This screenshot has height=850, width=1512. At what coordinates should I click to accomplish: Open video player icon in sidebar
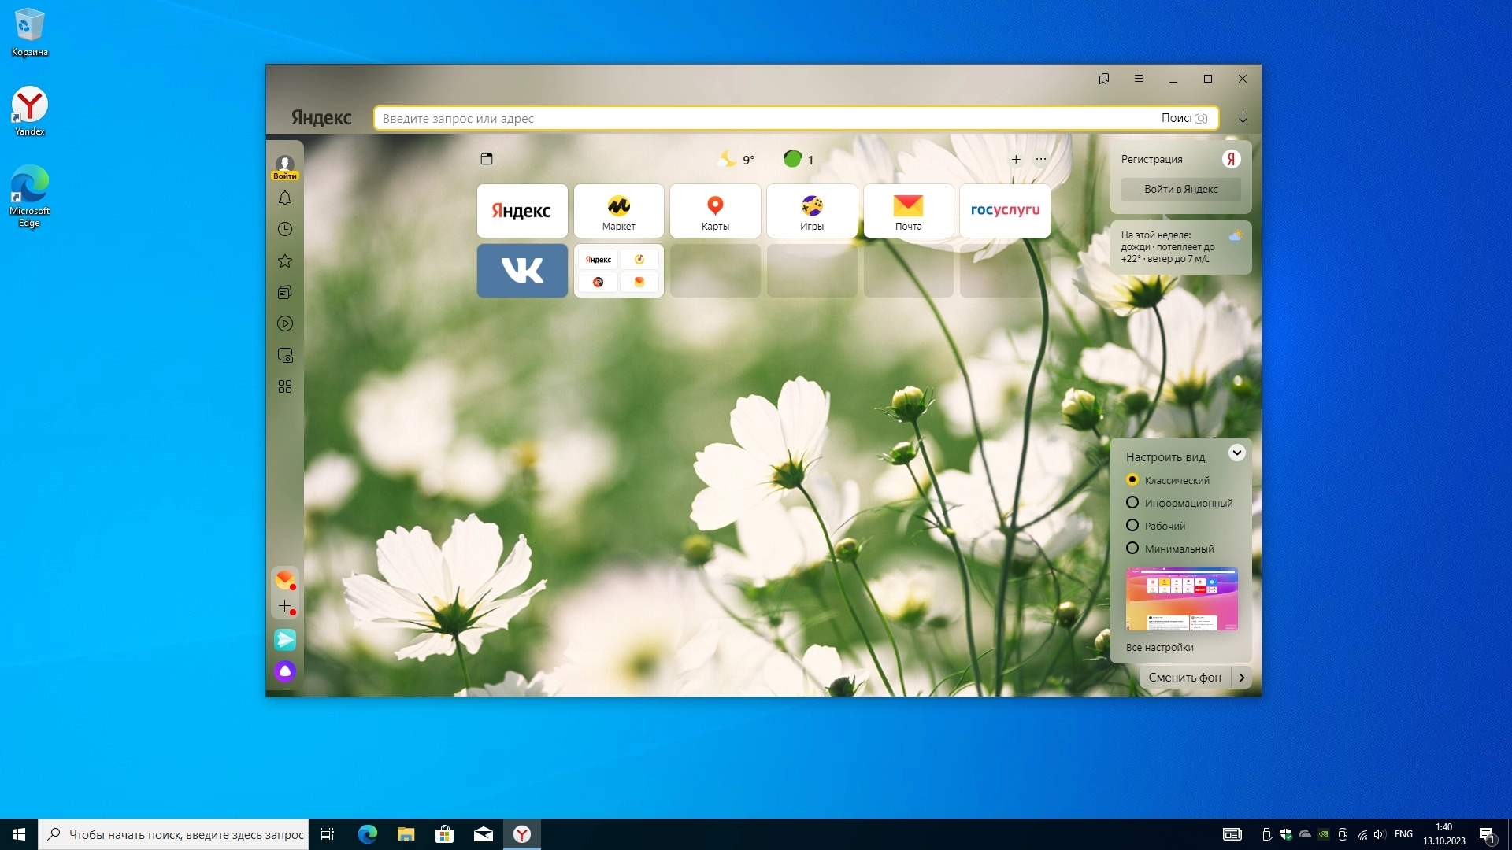coord(285,323)
